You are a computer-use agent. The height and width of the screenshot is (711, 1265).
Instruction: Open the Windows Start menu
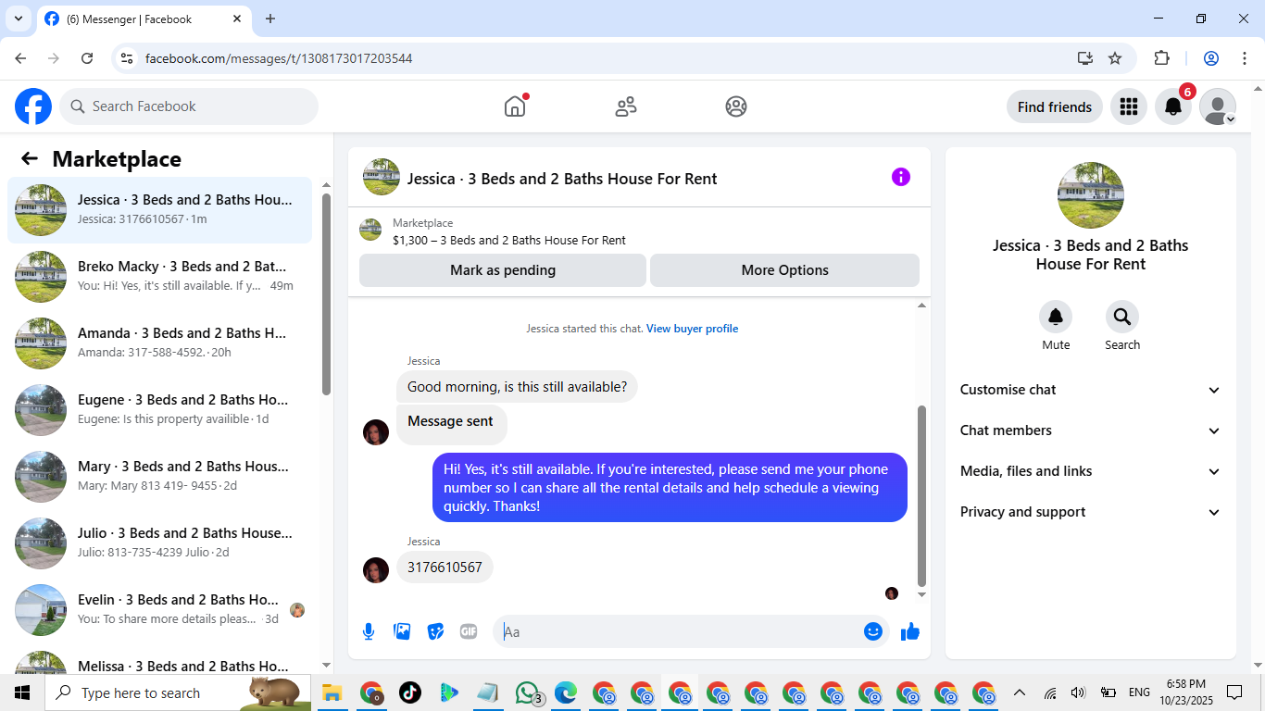click(x=22, y=692)
